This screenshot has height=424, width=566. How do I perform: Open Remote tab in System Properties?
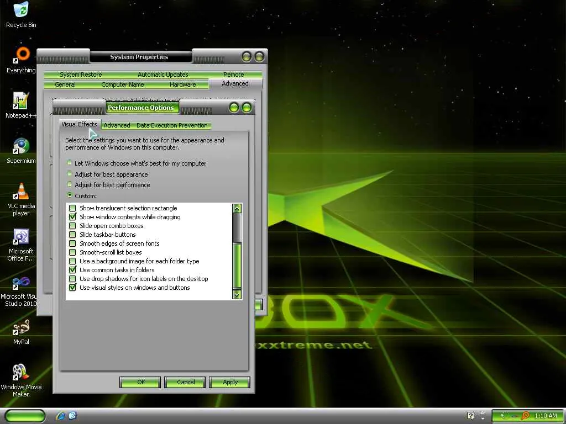[234, 75]
